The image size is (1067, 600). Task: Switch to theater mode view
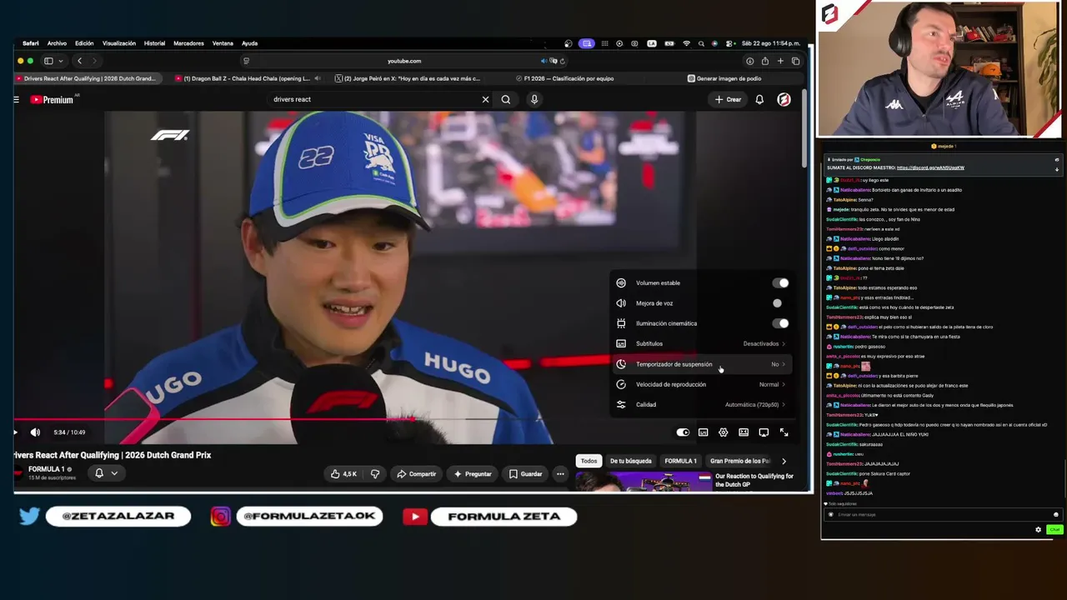744,432
